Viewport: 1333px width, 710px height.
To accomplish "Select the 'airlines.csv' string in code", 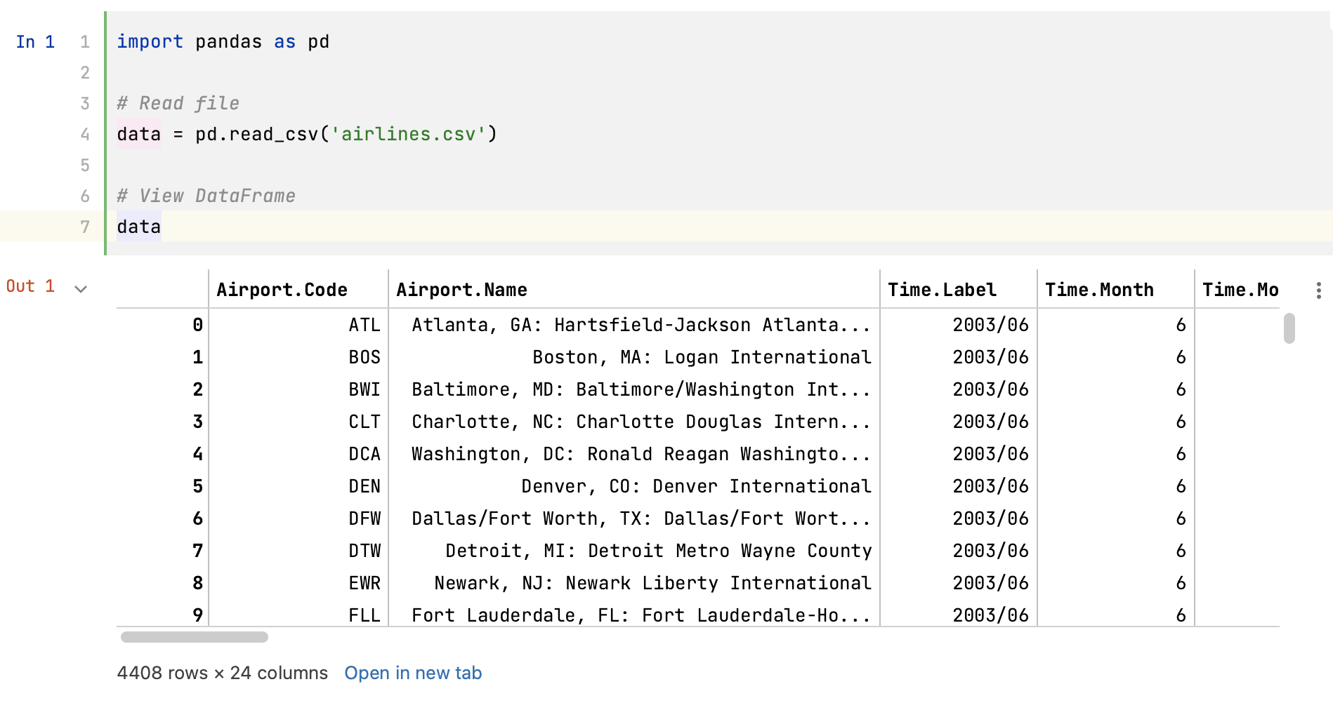I will (411, 133).
